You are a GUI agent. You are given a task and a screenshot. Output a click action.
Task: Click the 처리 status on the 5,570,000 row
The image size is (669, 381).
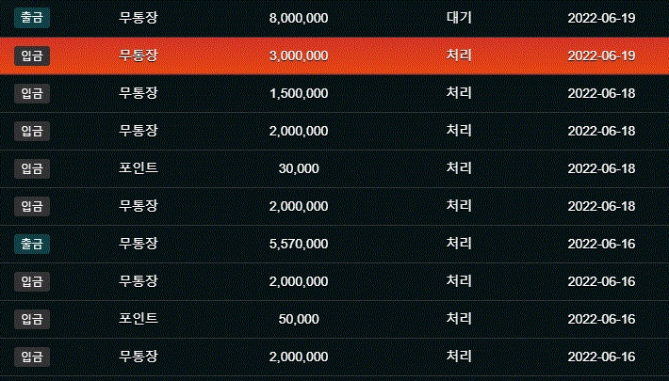[459, 244]
